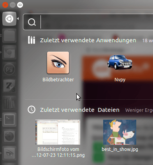
Task: Close the Dash with the orange close button
Action: [x=5, y=5]
